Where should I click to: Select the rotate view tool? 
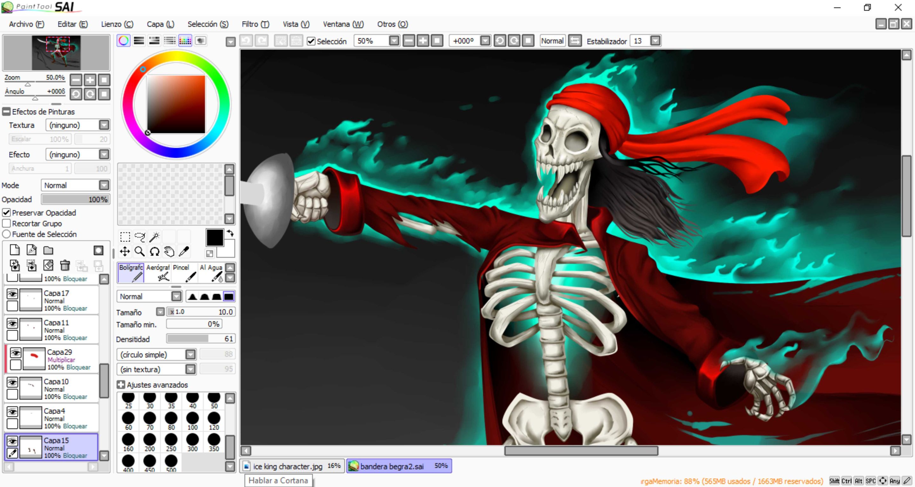point(154,252)
